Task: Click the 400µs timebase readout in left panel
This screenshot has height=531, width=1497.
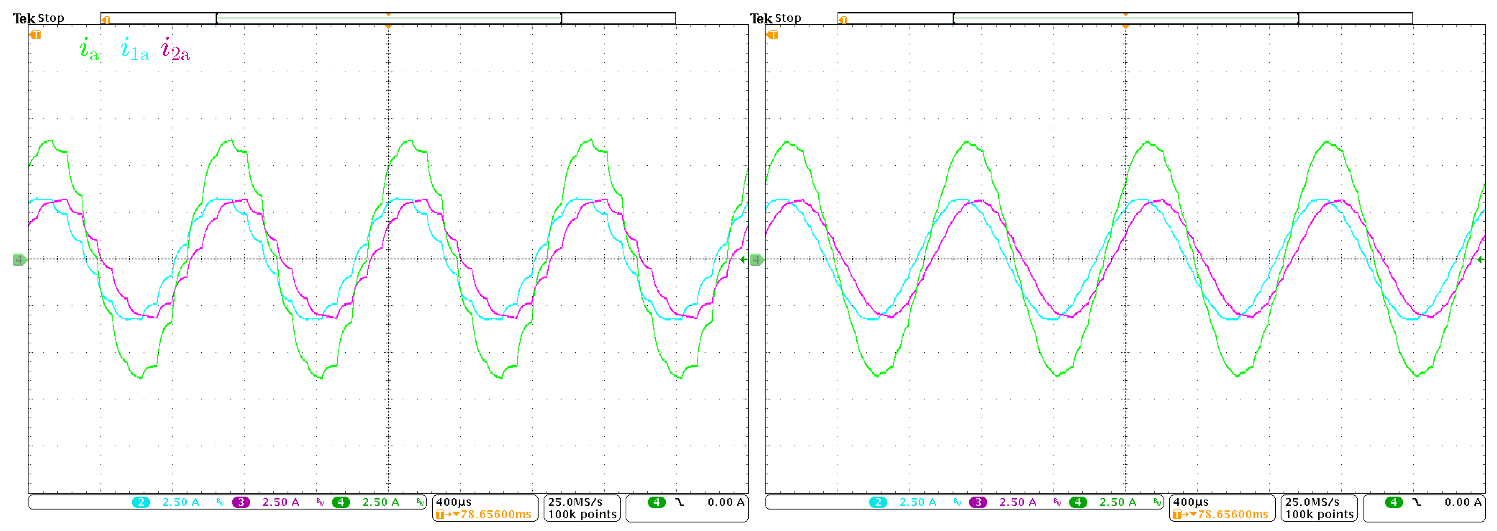Action: coord(454,502)
